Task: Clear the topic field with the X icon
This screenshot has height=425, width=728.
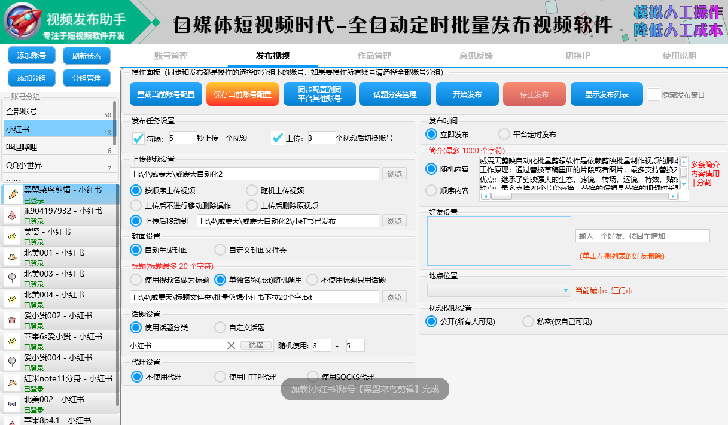Action: coord(231,345)
